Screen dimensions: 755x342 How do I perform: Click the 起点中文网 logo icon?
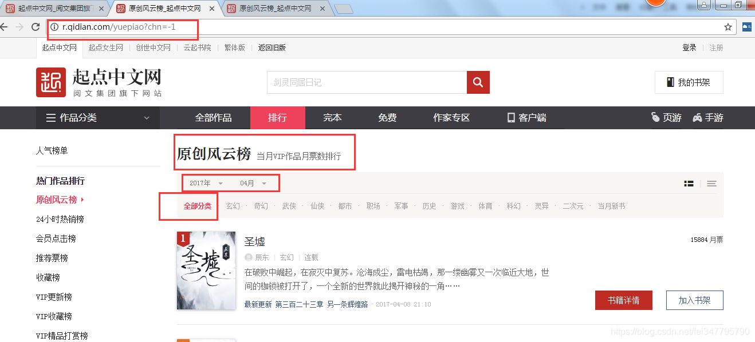(x=51, y=82)
